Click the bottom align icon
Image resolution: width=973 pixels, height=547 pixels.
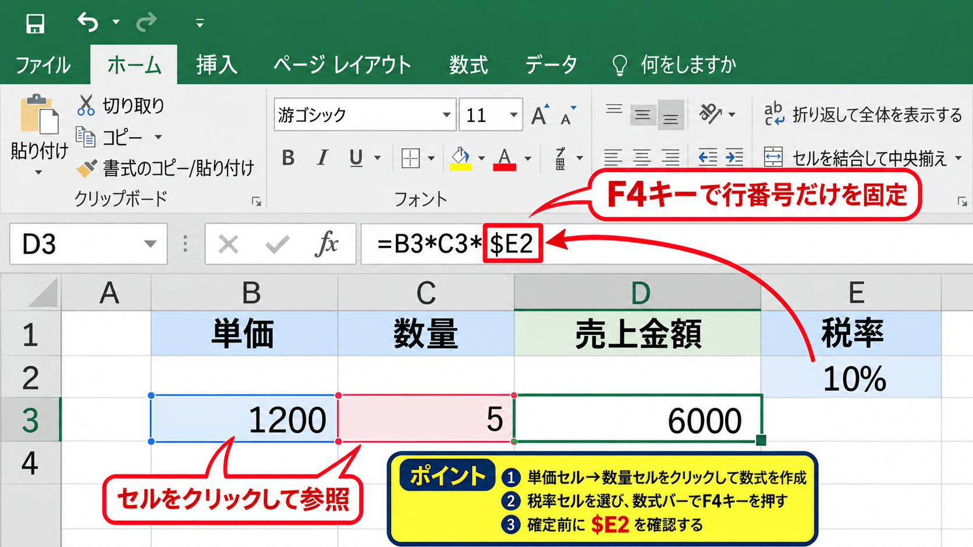(671, 115)
